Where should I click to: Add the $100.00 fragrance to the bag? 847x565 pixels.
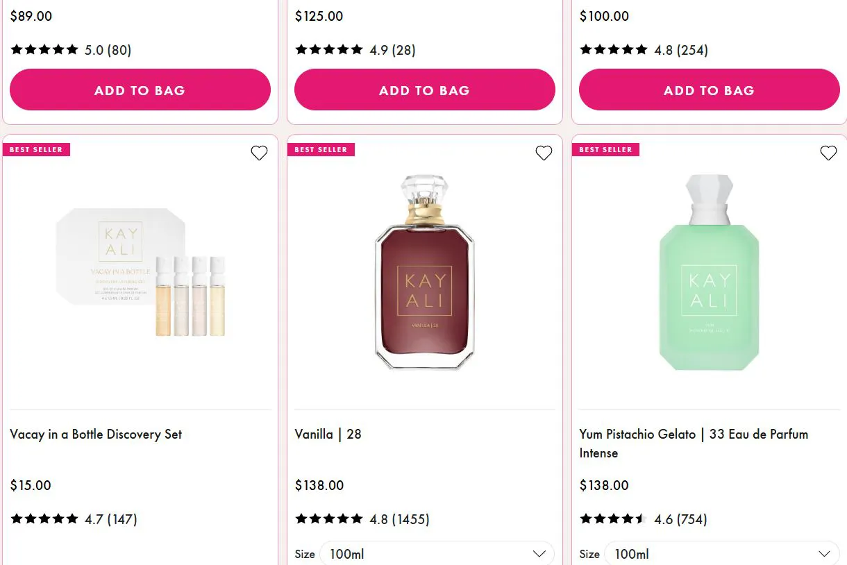709,90
